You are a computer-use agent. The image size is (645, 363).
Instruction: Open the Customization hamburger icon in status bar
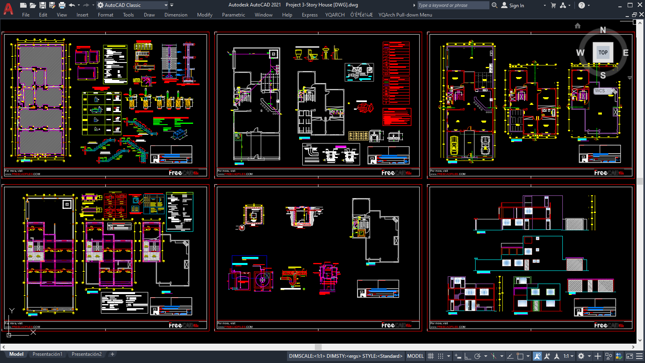point(639,356)
